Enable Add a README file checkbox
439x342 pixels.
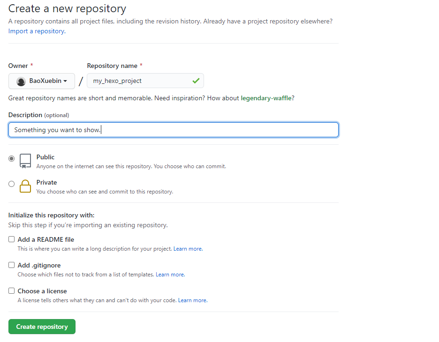click(12, 239)
